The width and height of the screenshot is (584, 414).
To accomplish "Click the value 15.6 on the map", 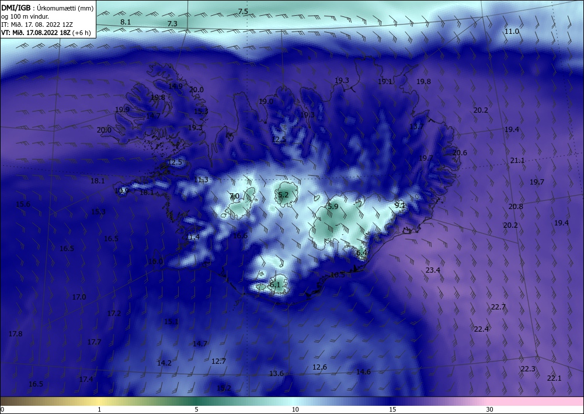I will [23, 204].
